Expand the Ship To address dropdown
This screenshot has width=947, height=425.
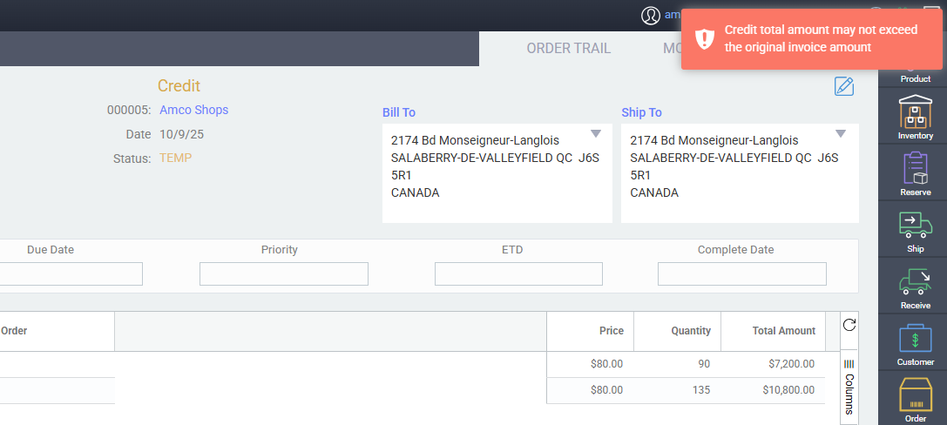(x=841, y=134)
